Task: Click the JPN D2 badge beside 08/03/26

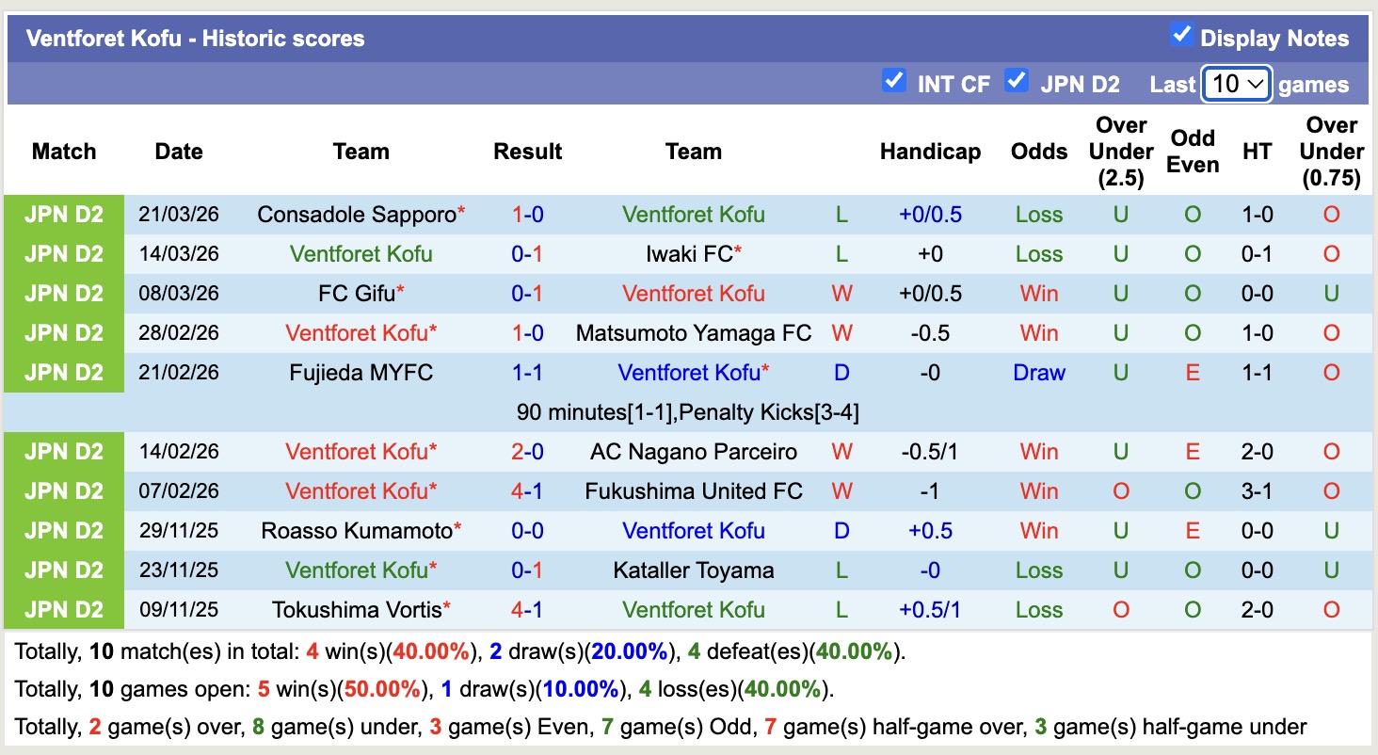Action: [63, 293]
